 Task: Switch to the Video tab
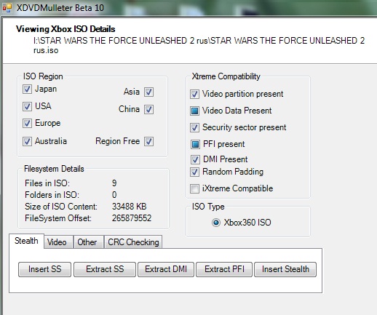[x=58, y=242]
